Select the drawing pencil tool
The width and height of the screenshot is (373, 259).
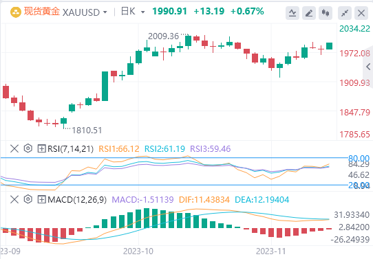[x=309, y=13]
